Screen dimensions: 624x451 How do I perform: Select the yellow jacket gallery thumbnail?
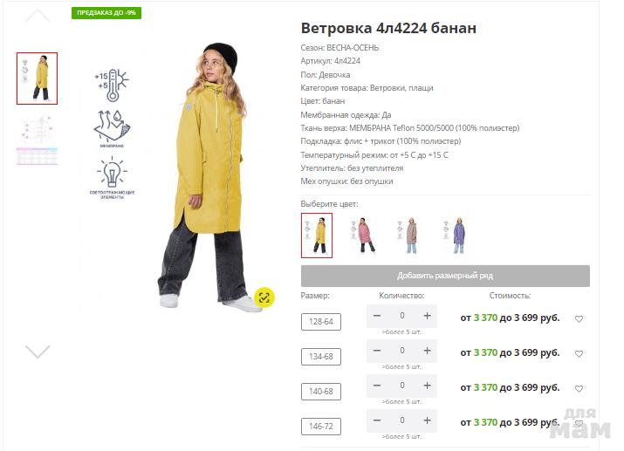(37, 79)
